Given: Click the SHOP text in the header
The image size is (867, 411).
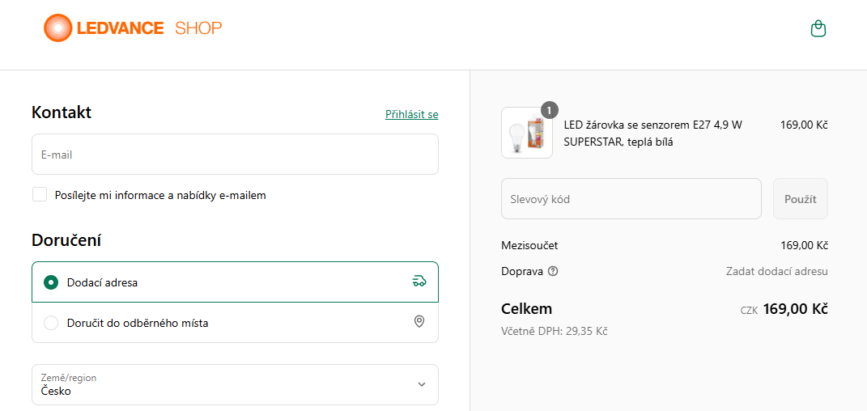Looking at the screenshot, I should (x=198, y=28).
